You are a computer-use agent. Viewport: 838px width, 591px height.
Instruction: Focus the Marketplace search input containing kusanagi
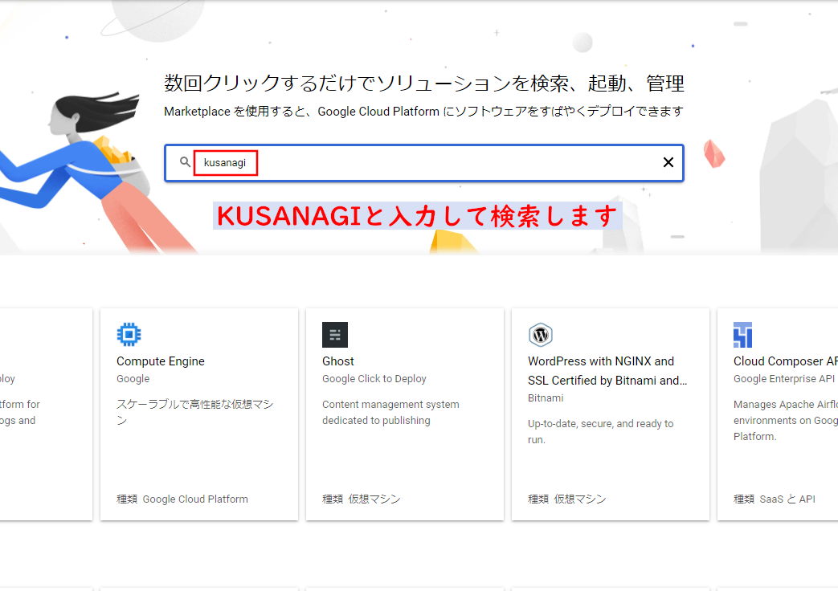pyautogui.click(x=423, y=162)
